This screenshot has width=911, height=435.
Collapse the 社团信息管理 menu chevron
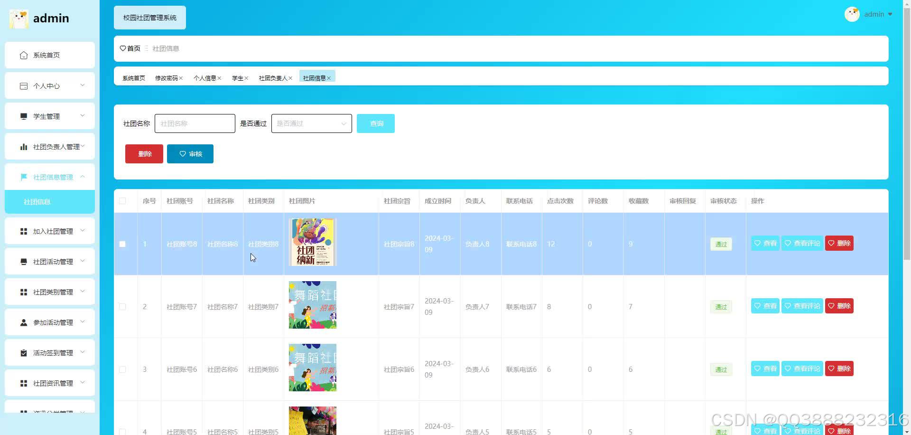pyautogui.click(x=83, y=177)
